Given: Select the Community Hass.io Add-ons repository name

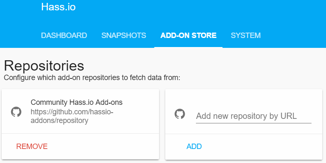Looking at the screenshot, I should tap(77, 102).
